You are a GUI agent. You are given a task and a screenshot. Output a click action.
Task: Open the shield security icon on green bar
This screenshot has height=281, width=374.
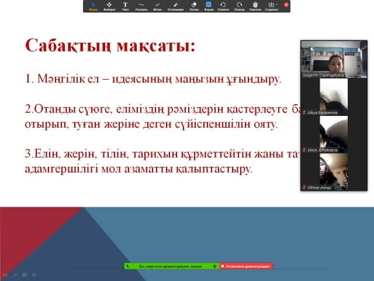click(214, 266)
